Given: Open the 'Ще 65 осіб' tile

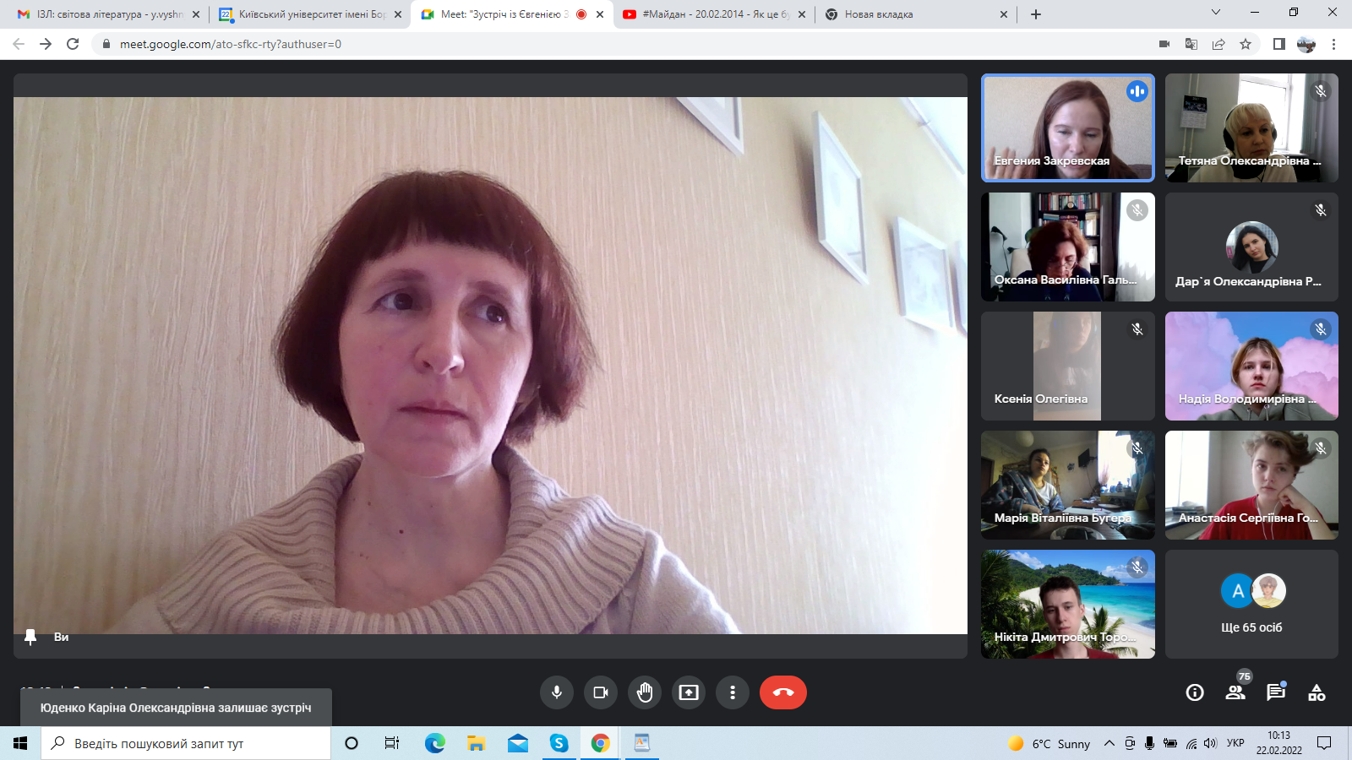Looking at the screenshot, I should click(x=1251, y=604).
